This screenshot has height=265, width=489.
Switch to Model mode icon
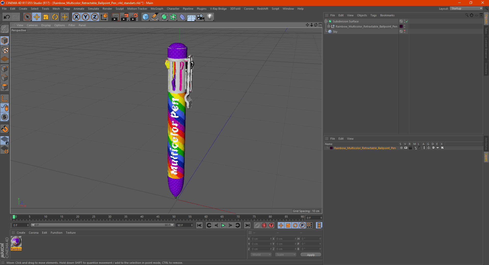5,41
